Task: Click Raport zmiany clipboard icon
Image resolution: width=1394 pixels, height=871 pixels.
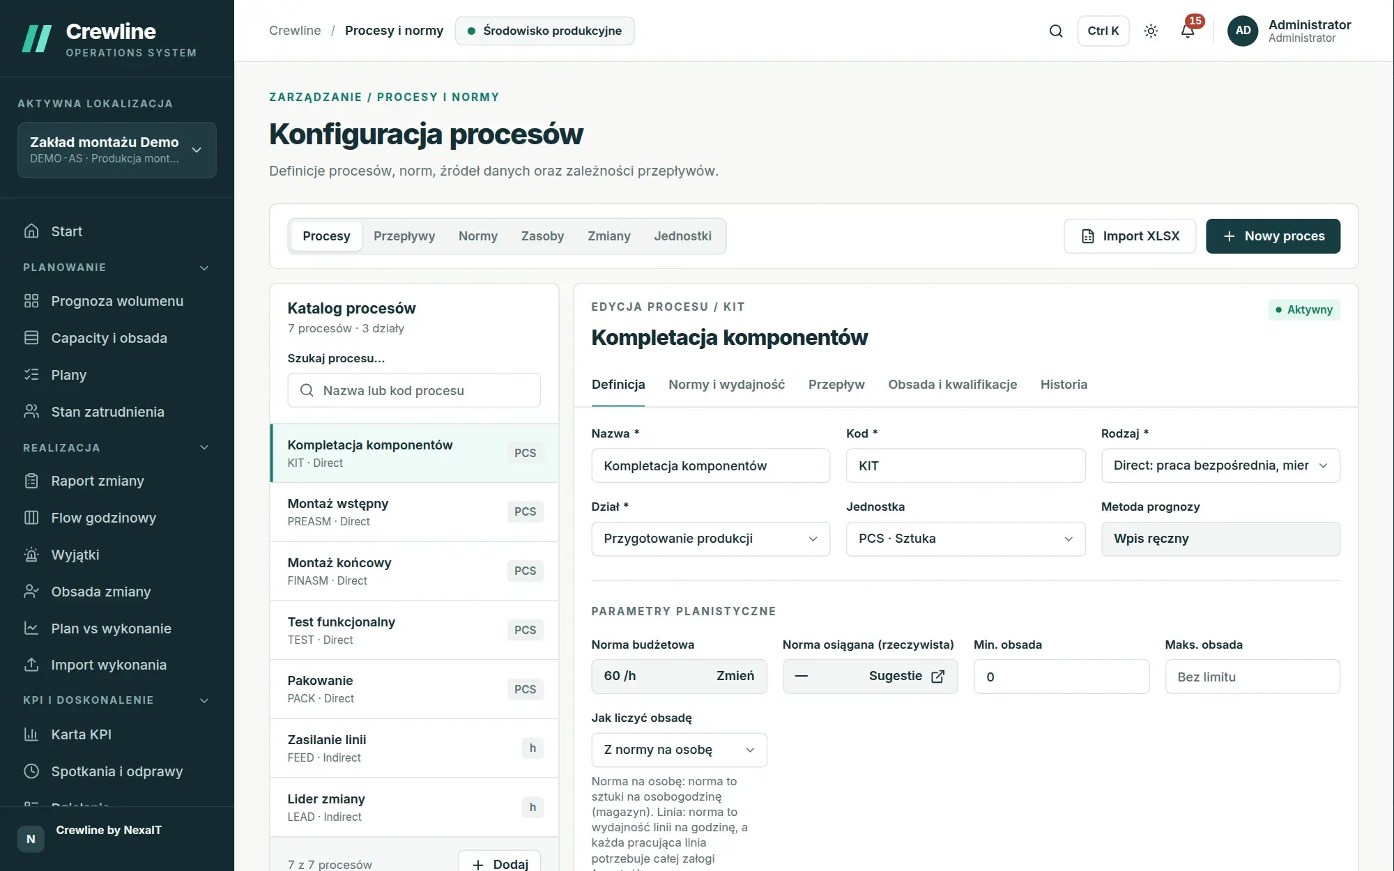Action: (x=31, y=481)
